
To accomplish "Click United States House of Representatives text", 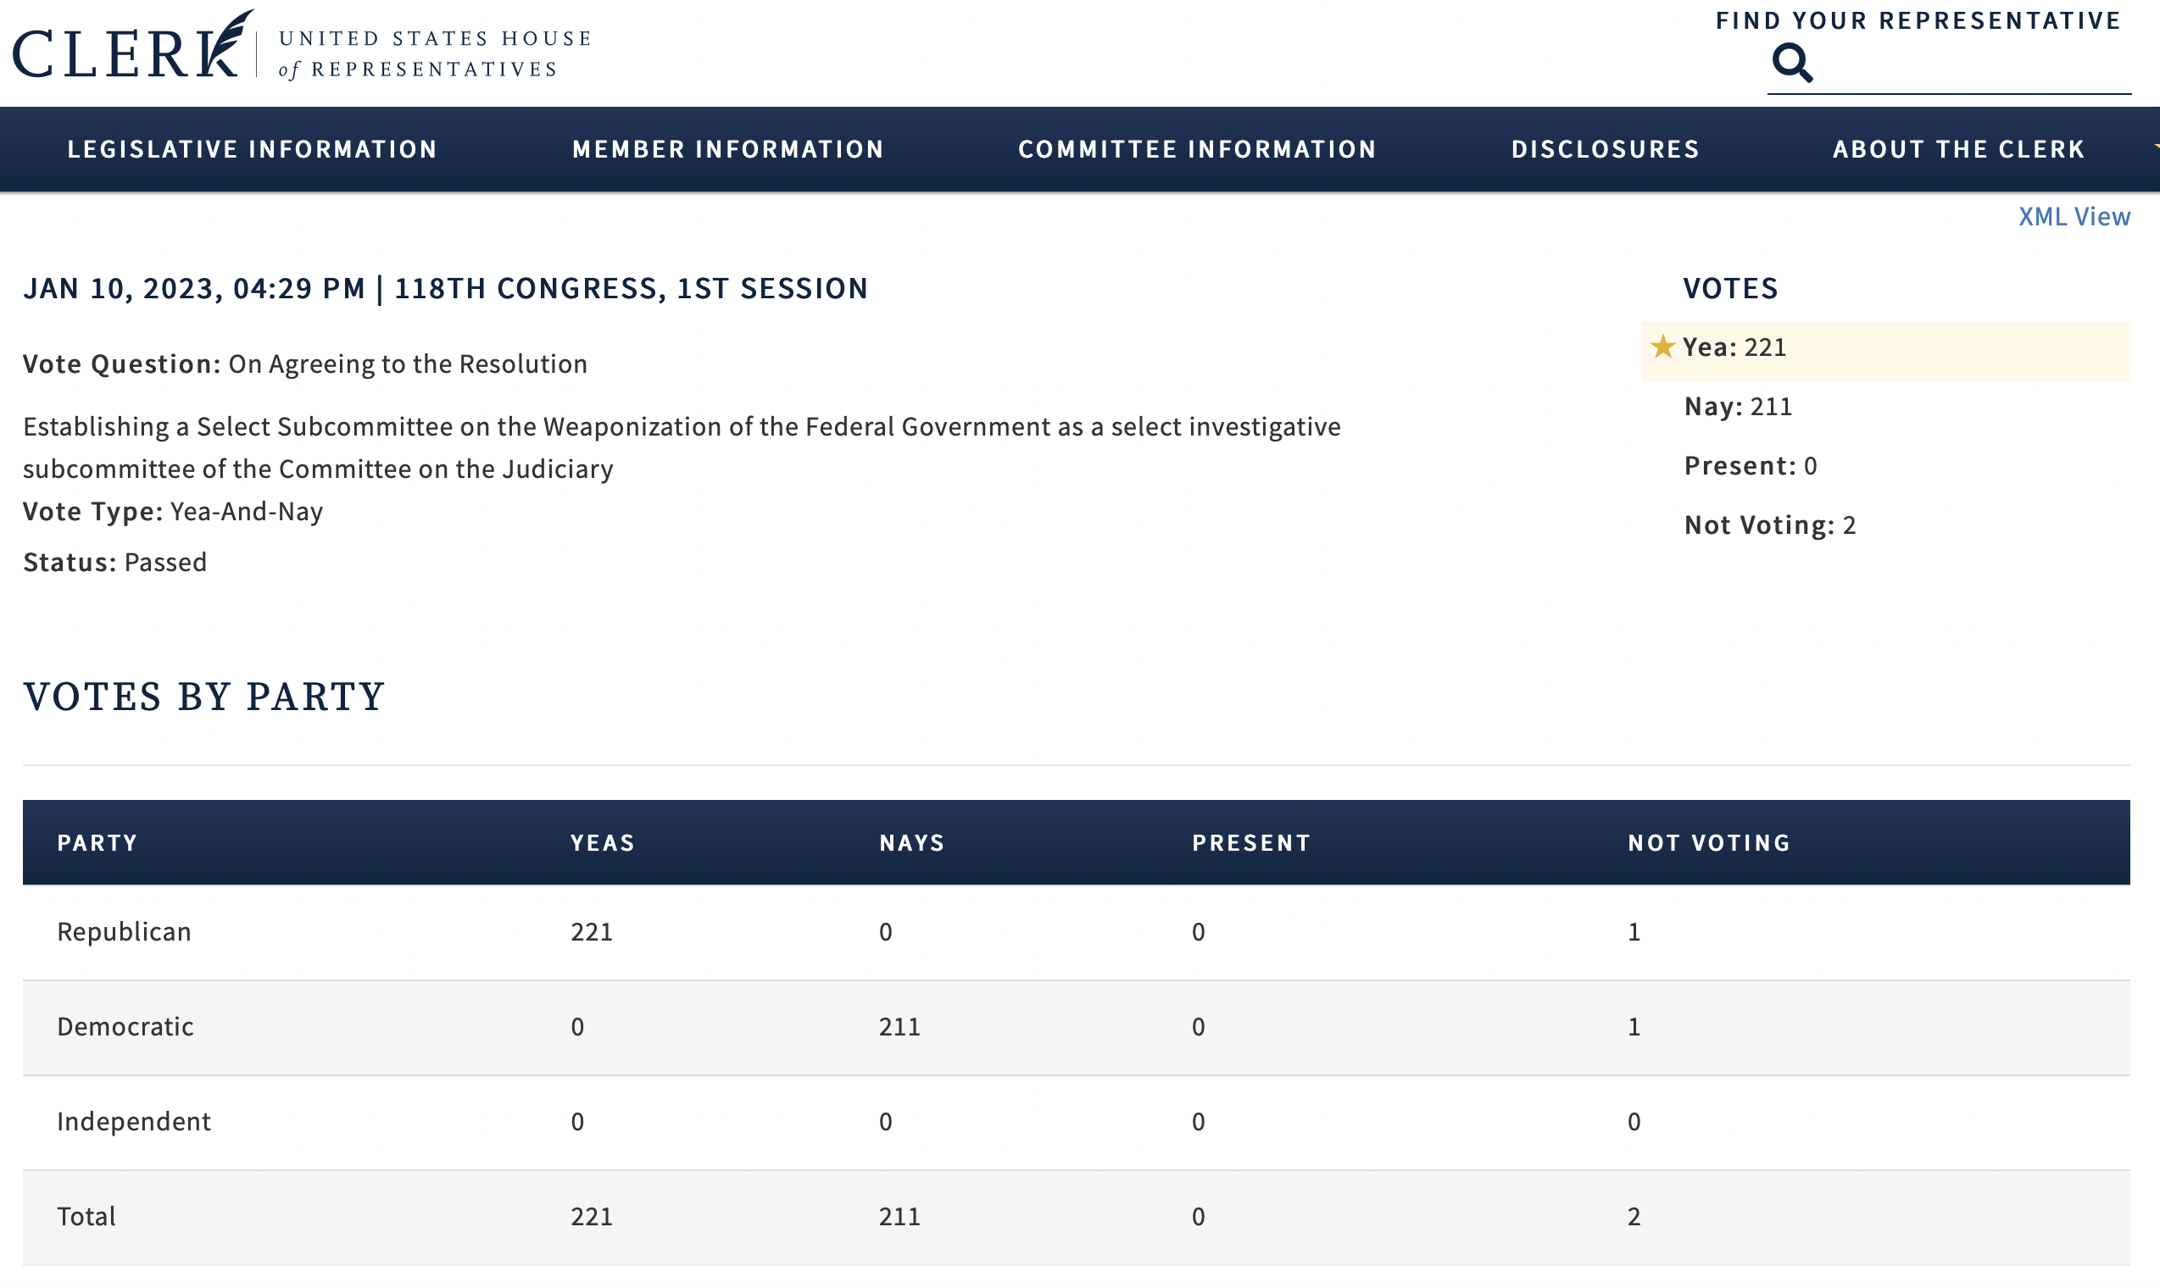I will [434, 54].
